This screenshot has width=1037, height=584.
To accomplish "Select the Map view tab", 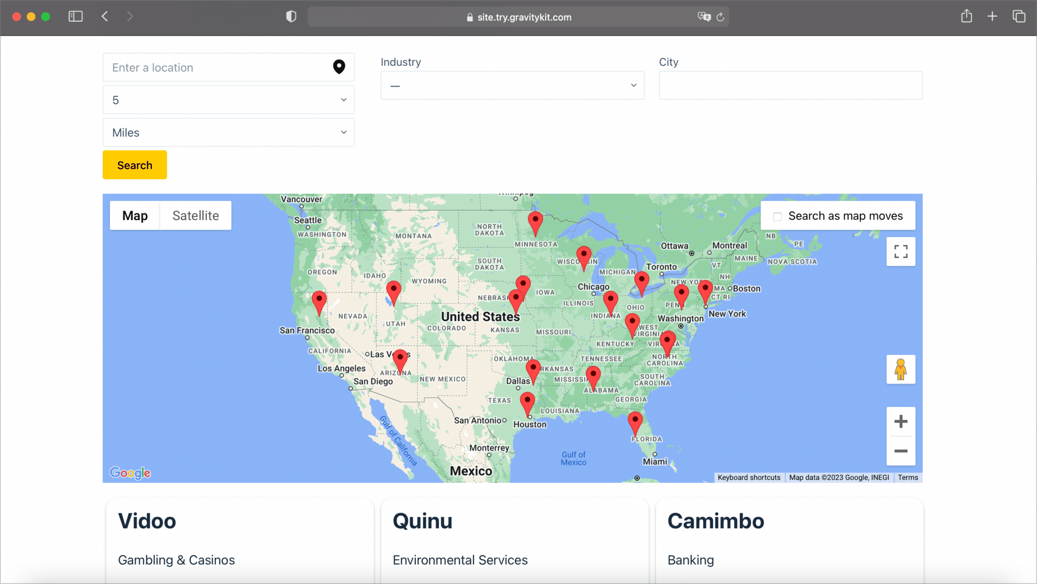I will click(134, 215).
